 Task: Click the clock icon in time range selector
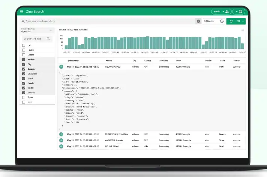(222, 21)
